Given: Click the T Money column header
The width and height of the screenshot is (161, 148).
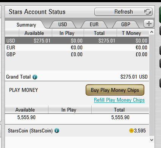Looking at the screenshot, I should tap(131, 33).
